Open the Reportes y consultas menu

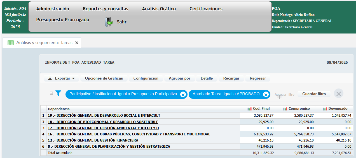[x=106, y=9]
